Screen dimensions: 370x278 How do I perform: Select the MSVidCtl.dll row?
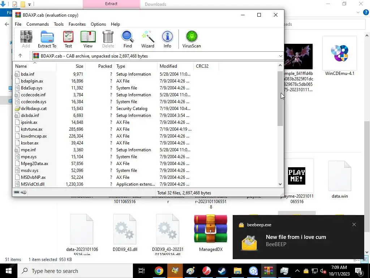146,184
